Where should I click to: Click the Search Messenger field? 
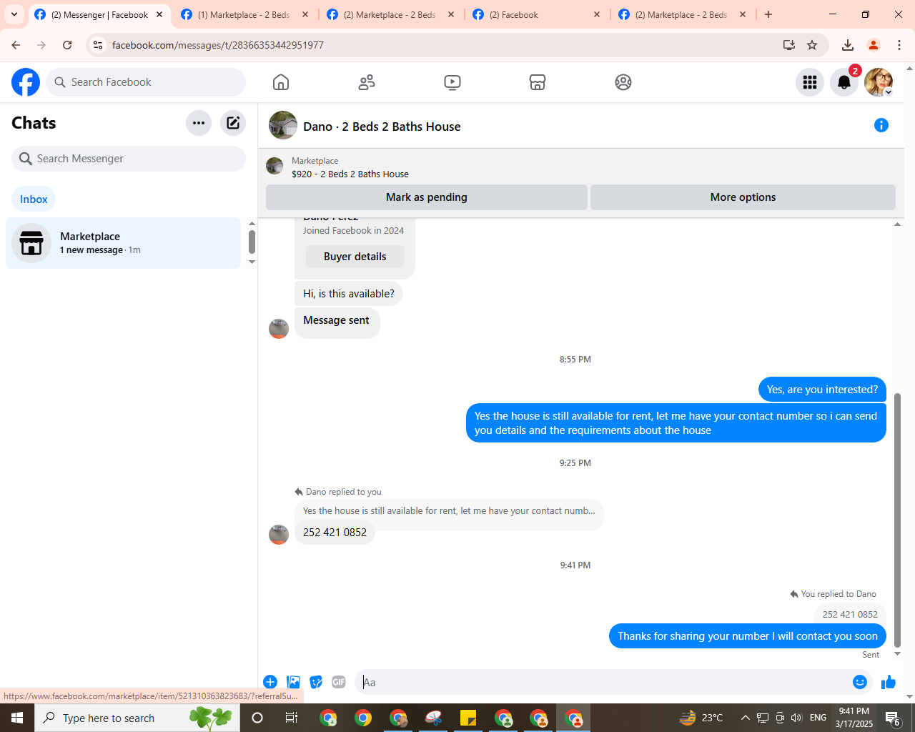[129, 159]
